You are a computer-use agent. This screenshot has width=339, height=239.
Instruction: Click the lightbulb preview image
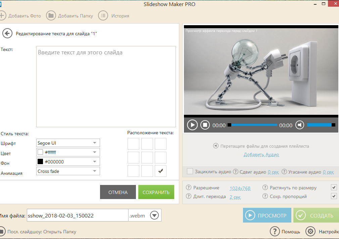pos(261,71)
